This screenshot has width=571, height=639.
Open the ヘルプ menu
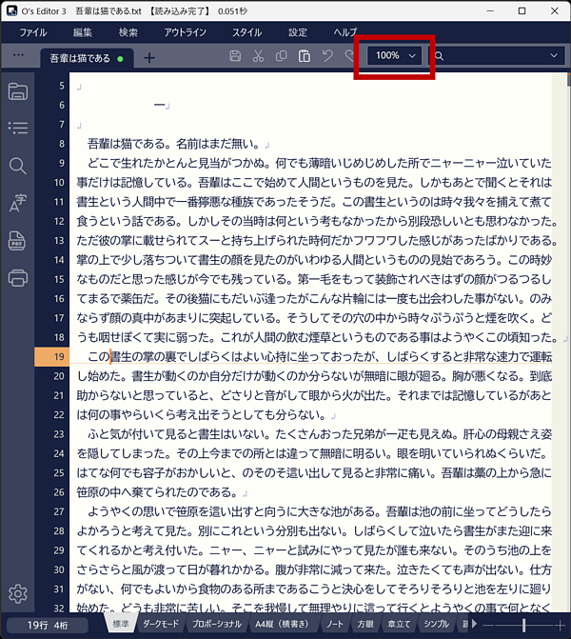(345, 32)
